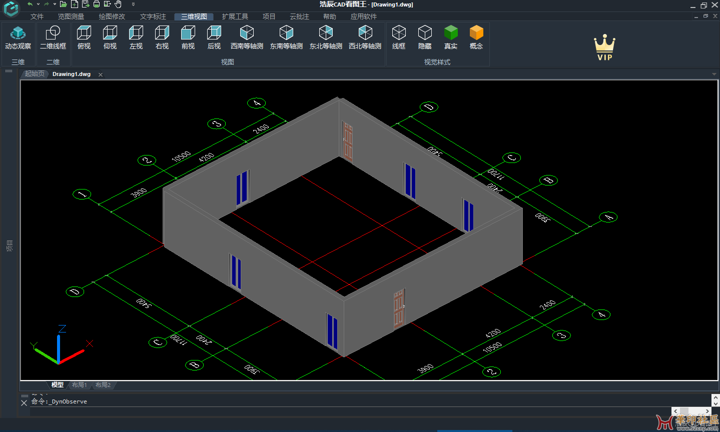Set left view (左视)
The width and height of the screenshot is (720, 432).
click(136, 37)
